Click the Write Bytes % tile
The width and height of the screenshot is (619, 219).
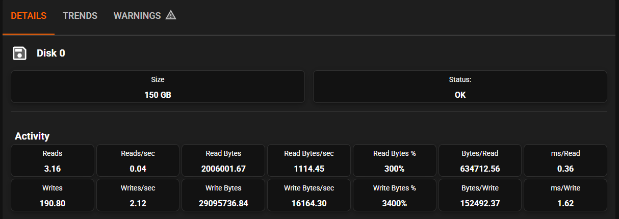[395, 195]
